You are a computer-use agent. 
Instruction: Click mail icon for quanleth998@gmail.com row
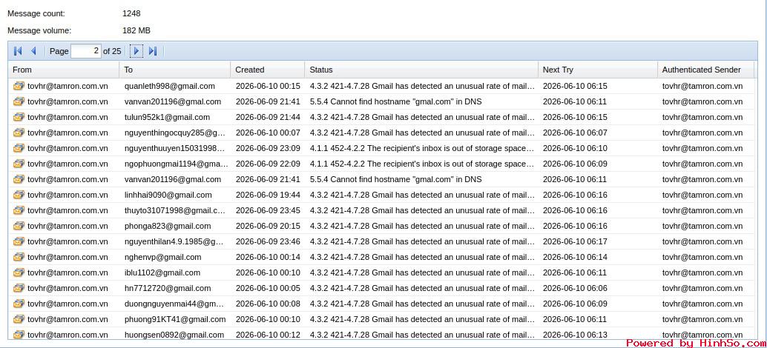19,86
